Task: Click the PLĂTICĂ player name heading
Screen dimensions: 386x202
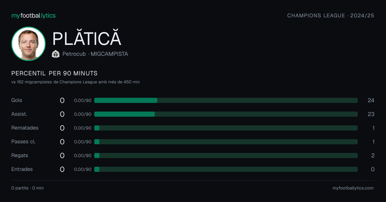Action: point(87,38)
